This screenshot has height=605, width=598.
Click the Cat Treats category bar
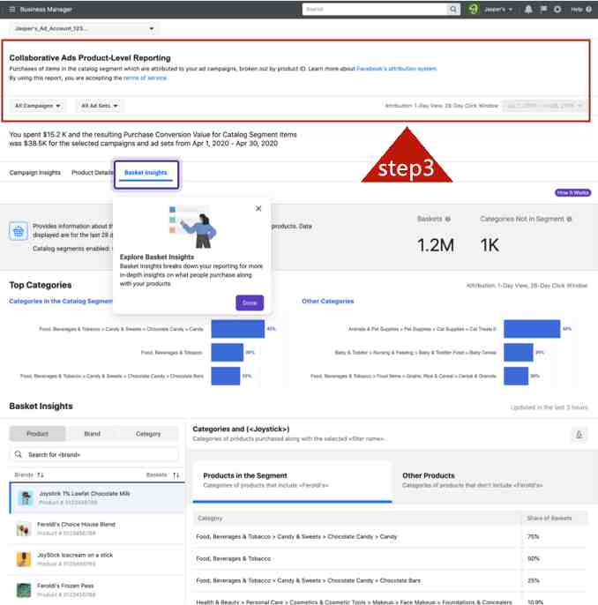pyautogui.click(x=532, y=329)
